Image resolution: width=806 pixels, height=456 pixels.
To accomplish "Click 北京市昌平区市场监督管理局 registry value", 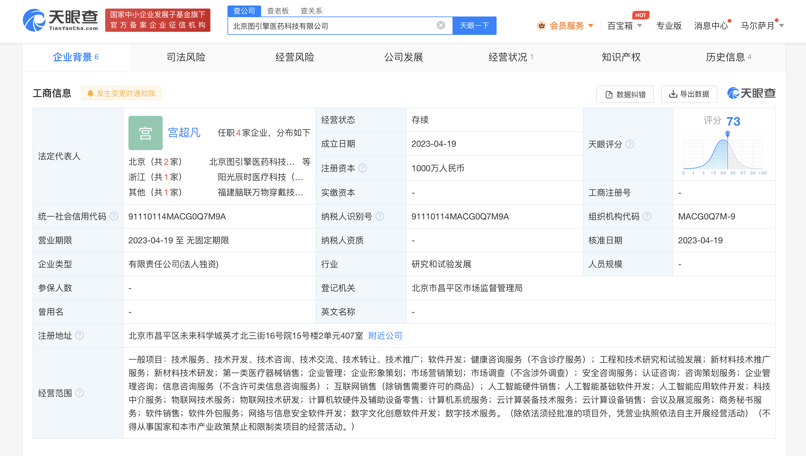I will coord(467,288).
